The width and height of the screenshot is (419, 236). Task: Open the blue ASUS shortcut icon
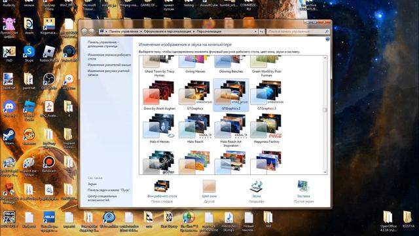48,222
